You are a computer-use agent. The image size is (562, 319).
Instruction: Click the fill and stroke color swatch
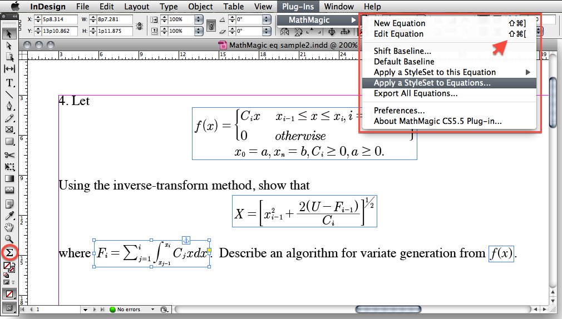[x=8, y=267]
